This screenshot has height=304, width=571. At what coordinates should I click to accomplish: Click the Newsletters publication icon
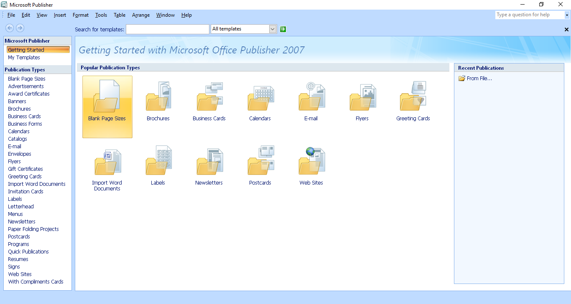pos(209,161)
